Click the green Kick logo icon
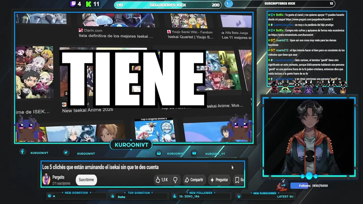 point(88,4)
